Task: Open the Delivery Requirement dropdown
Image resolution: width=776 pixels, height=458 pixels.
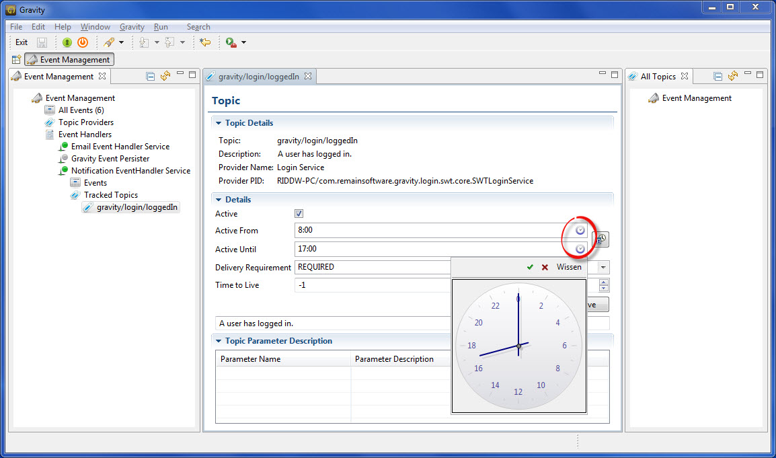Action: point(603,267)
